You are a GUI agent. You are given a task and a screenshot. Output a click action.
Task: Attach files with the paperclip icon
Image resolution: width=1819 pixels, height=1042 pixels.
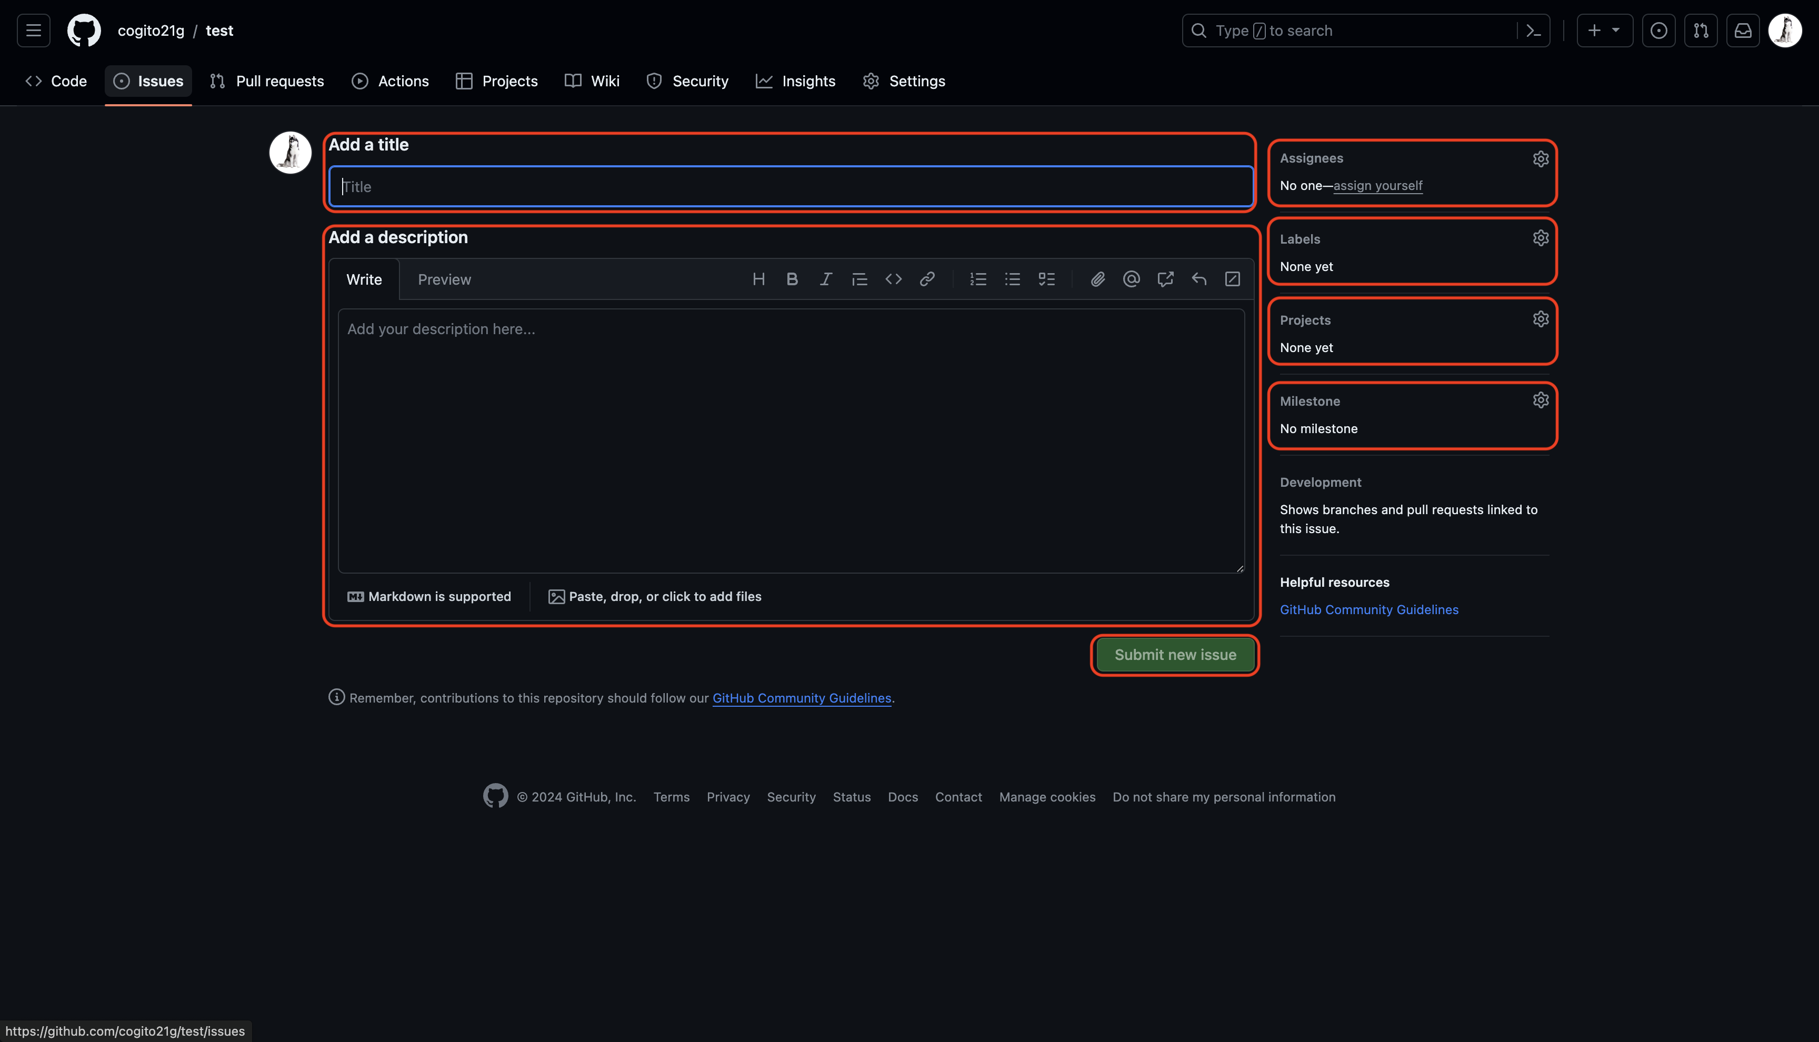coord(1098,279)
